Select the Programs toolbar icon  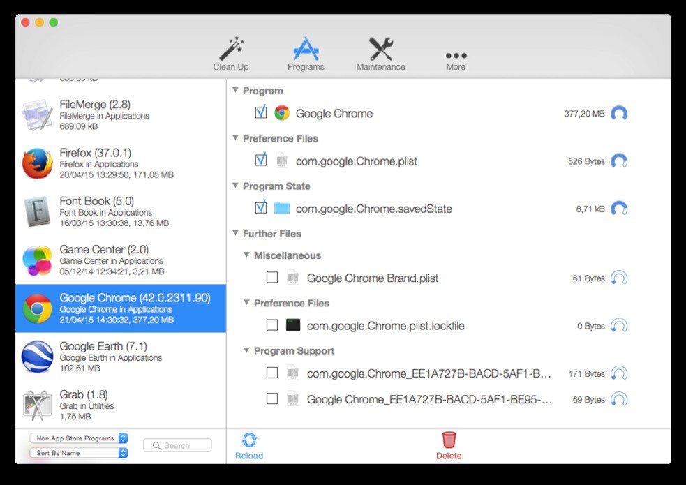306,49
